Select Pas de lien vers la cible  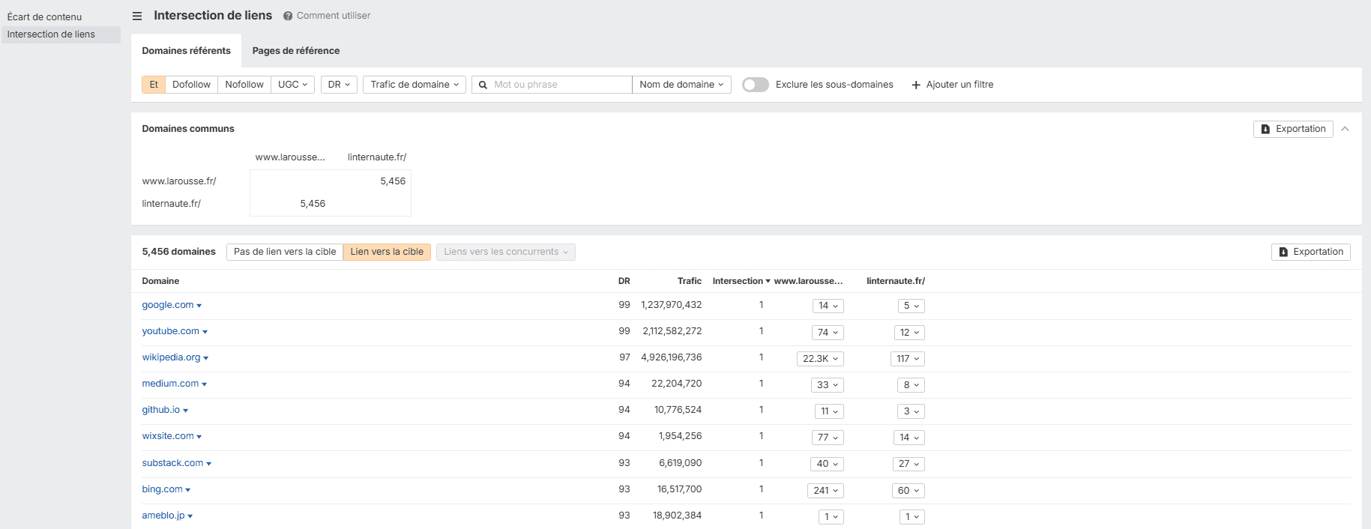285,252
